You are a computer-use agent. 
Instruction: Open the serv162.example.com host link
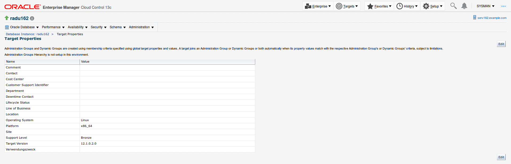point(492,18)
